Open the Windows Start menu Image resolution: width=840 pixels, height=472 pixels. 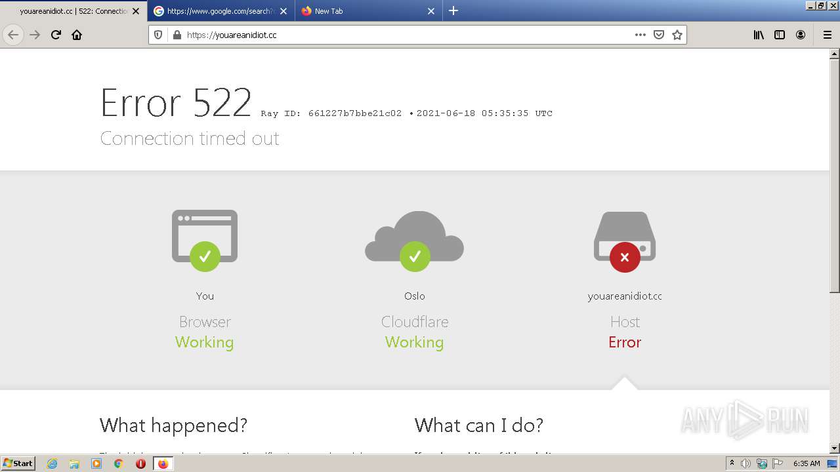[18, 463]
